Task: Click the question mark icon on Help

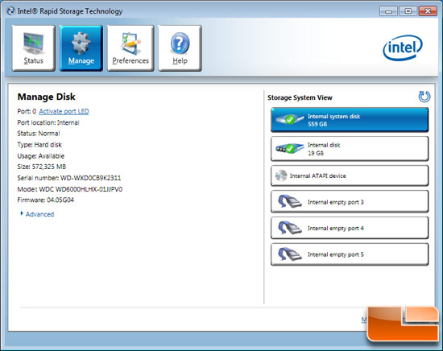Action: click(180, 43)
